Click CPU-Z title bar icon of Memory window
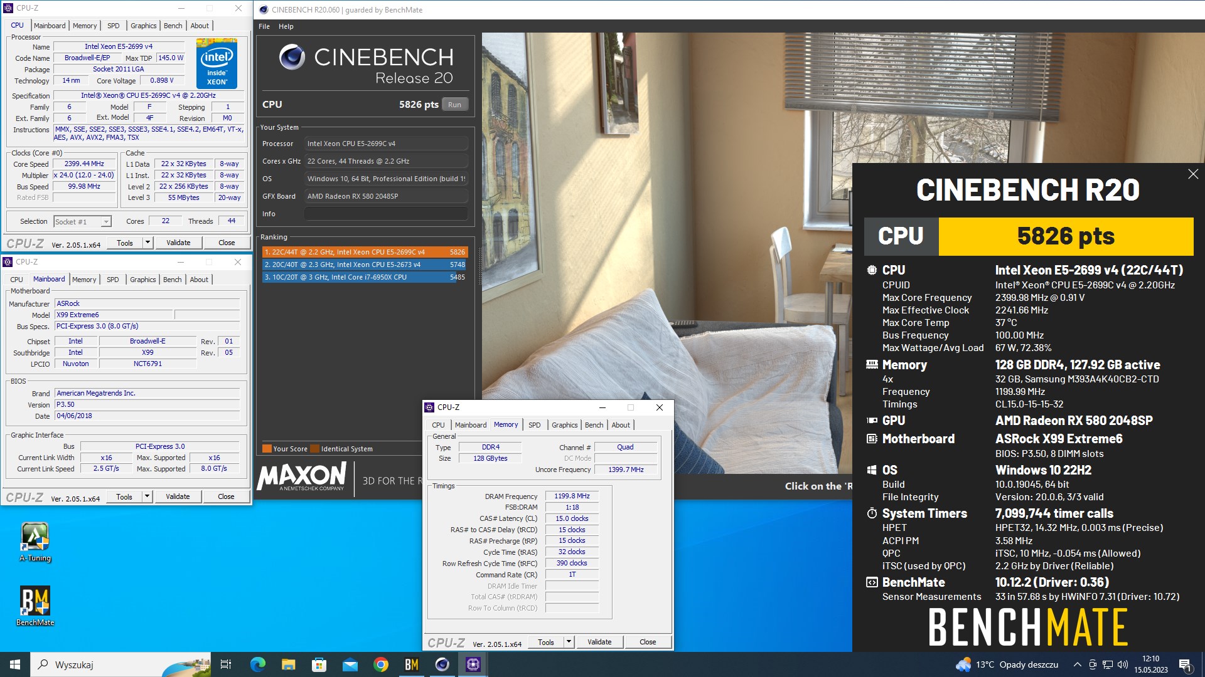1205x677 pixels. point(429,407)
